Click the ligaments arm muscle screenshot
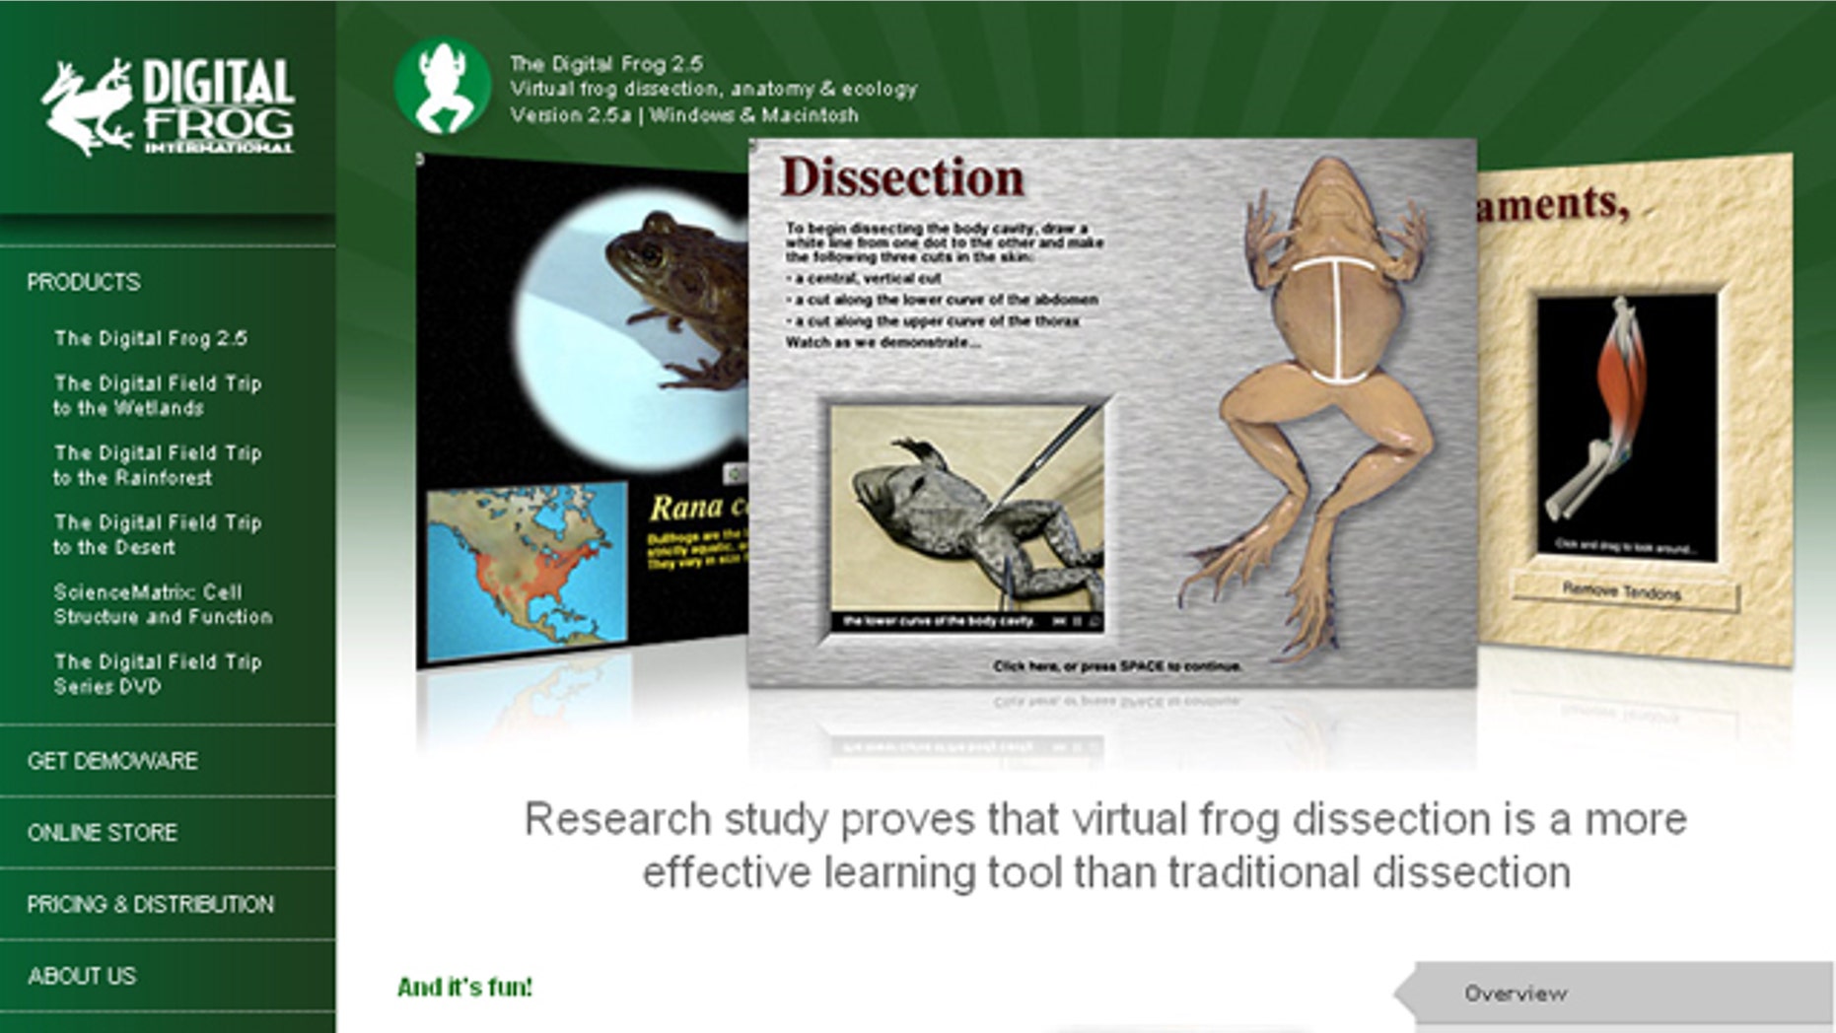This screenshot has width=1836, height=1033. (x=1634, y=412)
